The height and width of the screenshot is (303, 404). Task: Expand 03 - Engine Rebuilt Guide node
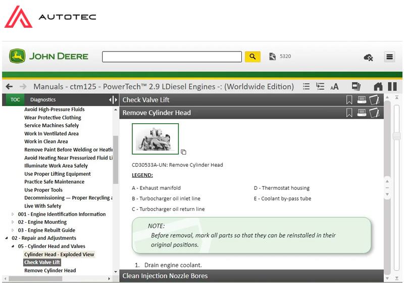point(13,230)
